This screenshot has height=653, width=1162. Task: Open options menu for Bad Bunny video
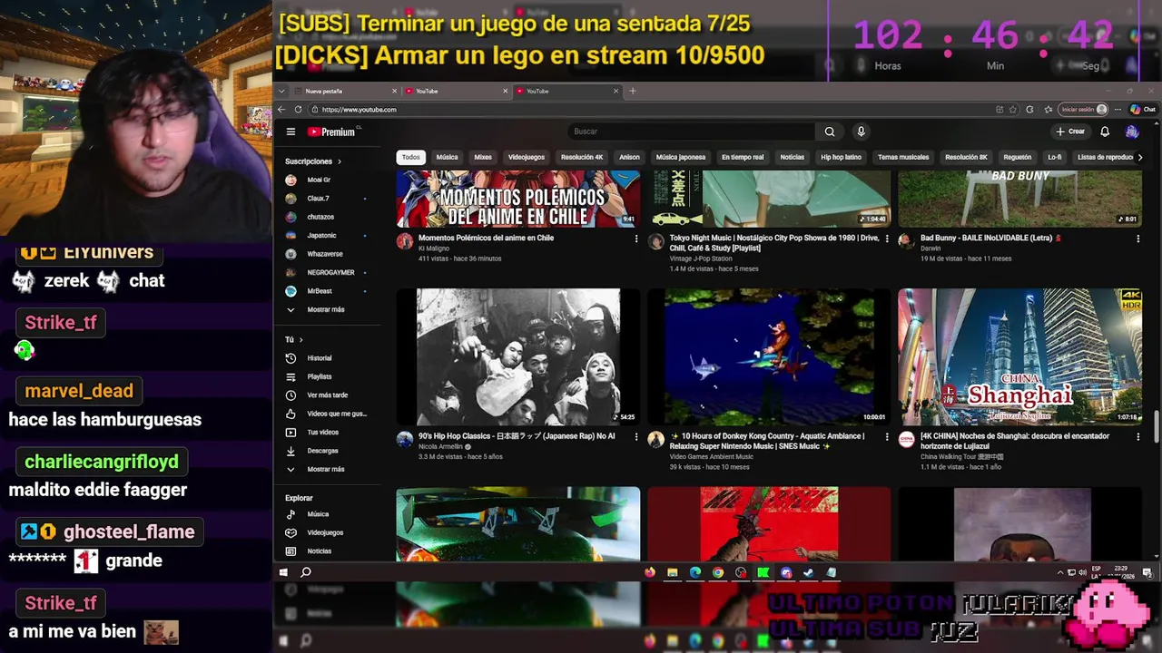pos(1137,239)
